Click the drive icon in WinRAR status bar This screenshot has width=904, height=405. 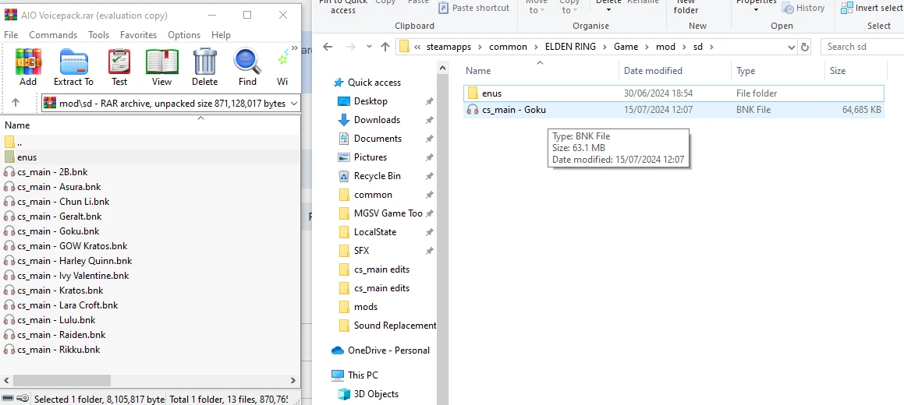[8, 398]
